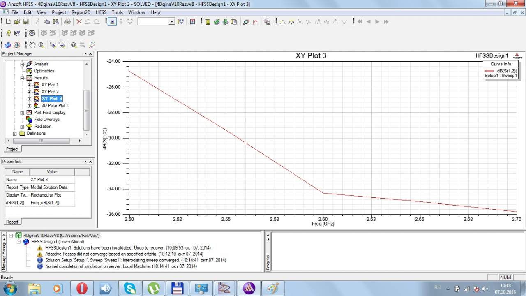Screen dimensions: 526x296
Task: Switch to the Project tab
Action: [x=12, y=149]
